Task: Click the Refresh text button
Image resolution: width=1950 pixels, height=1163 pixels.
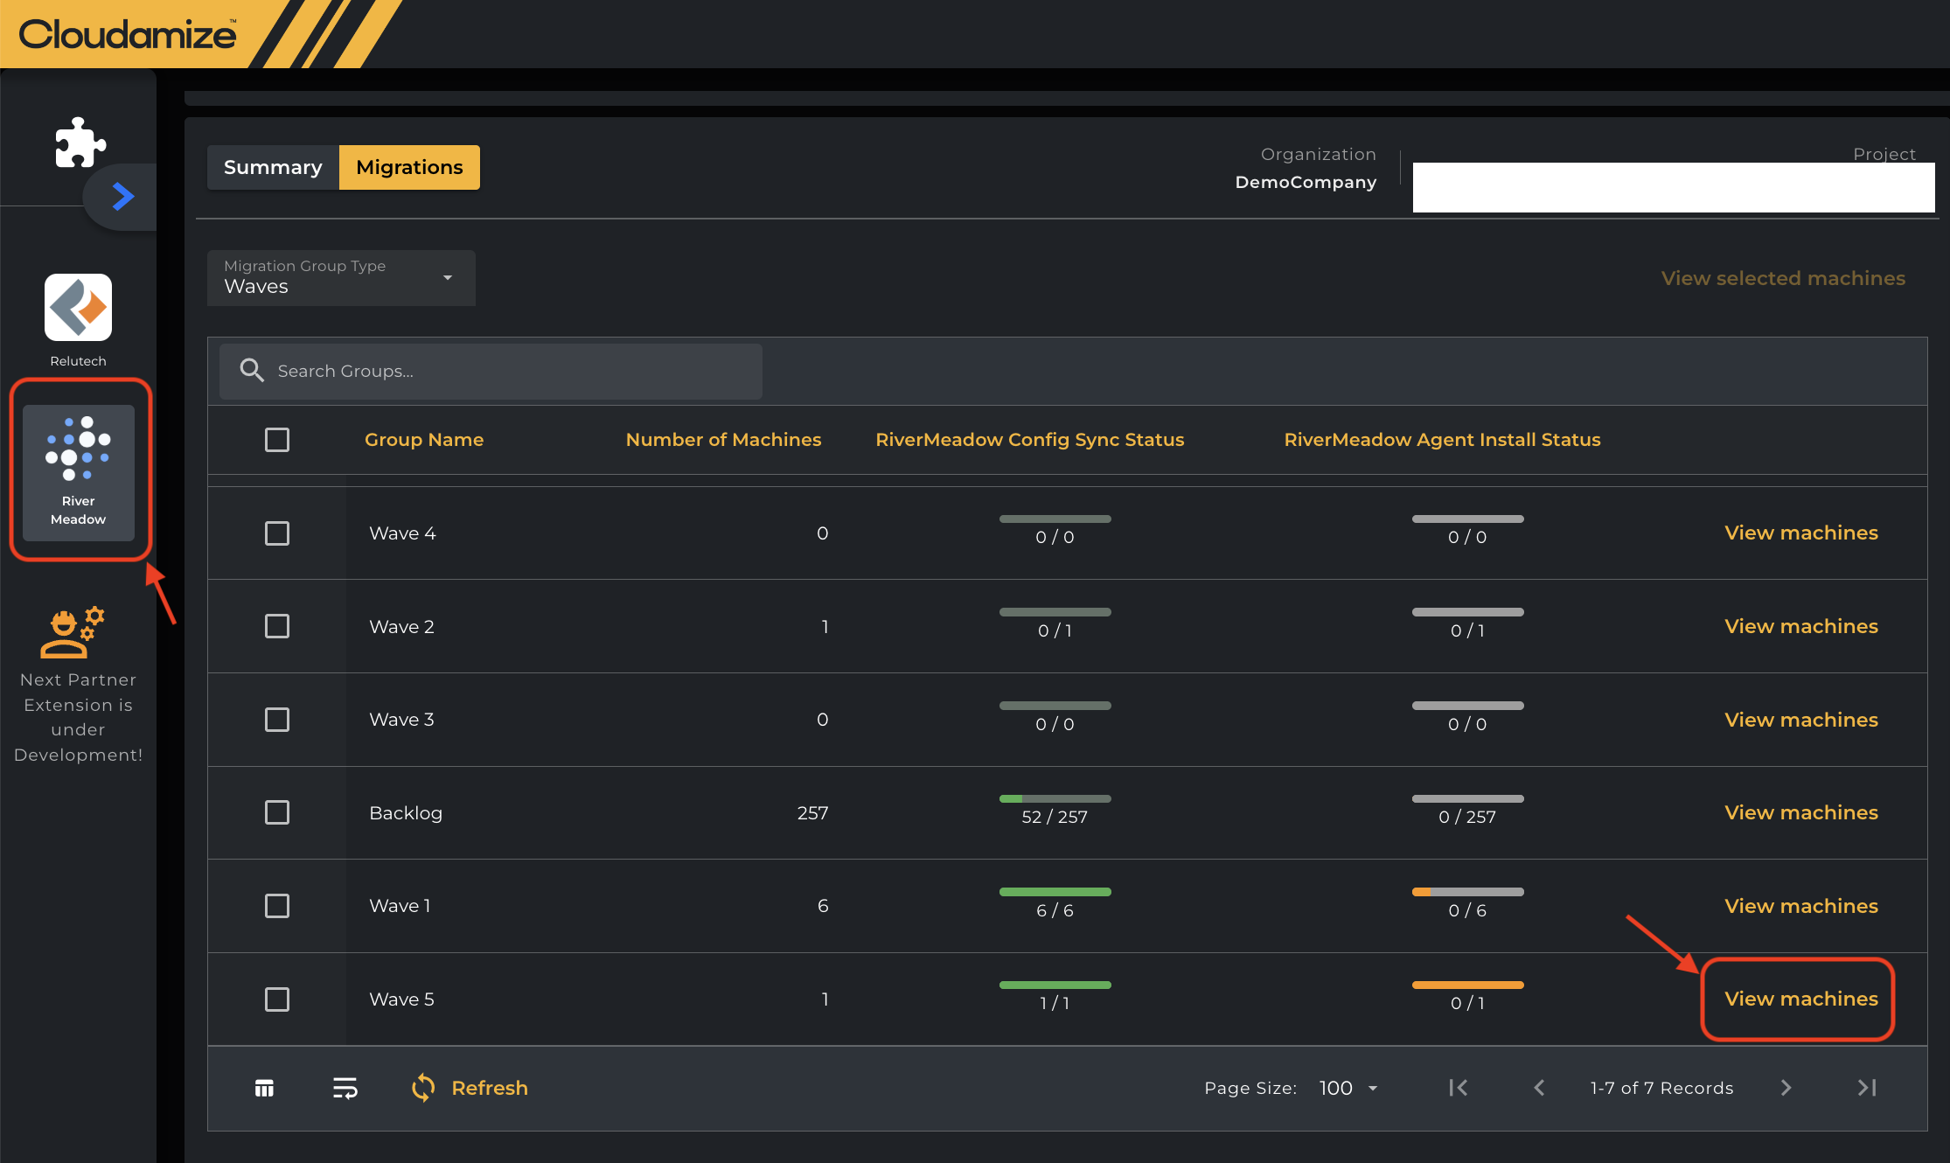Action: point(490,1088)
